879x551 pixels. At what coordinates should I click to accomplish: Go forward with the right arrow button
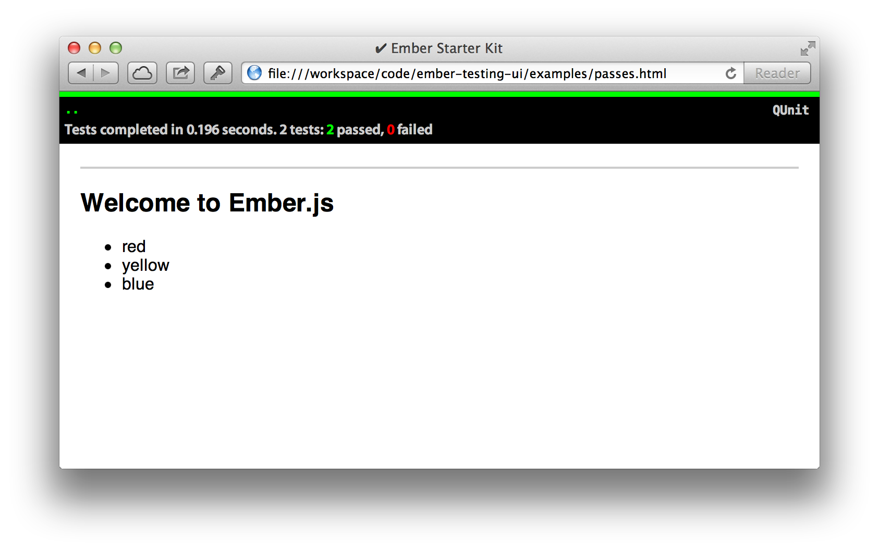(x=106, y=73)
